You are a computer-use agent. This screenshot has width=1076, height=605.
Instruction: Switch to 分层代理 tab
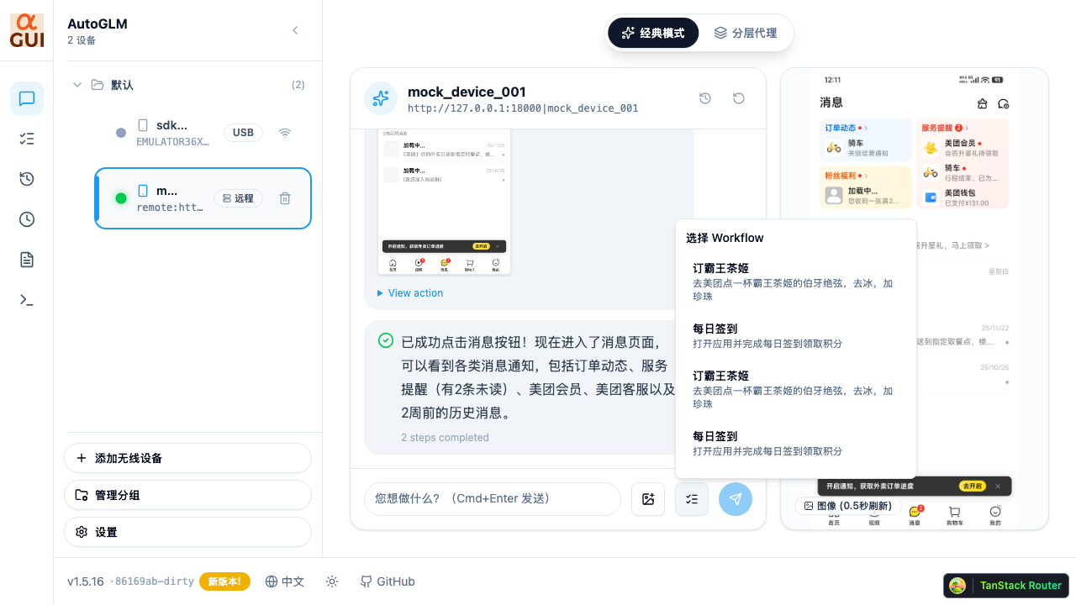(746, 34)
